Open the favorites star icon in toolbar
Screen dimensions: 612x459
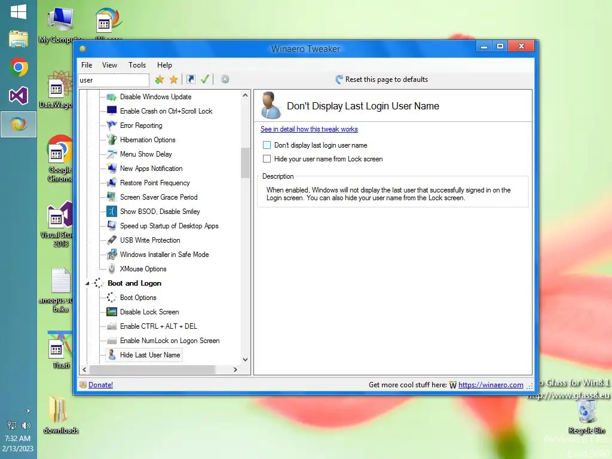coord(174,79)
